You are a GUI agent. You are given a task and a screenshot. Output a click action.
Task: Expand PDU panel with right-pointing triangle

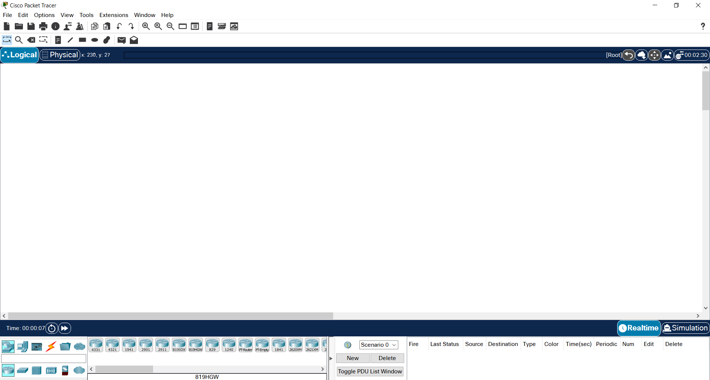(x=331, y=358)
